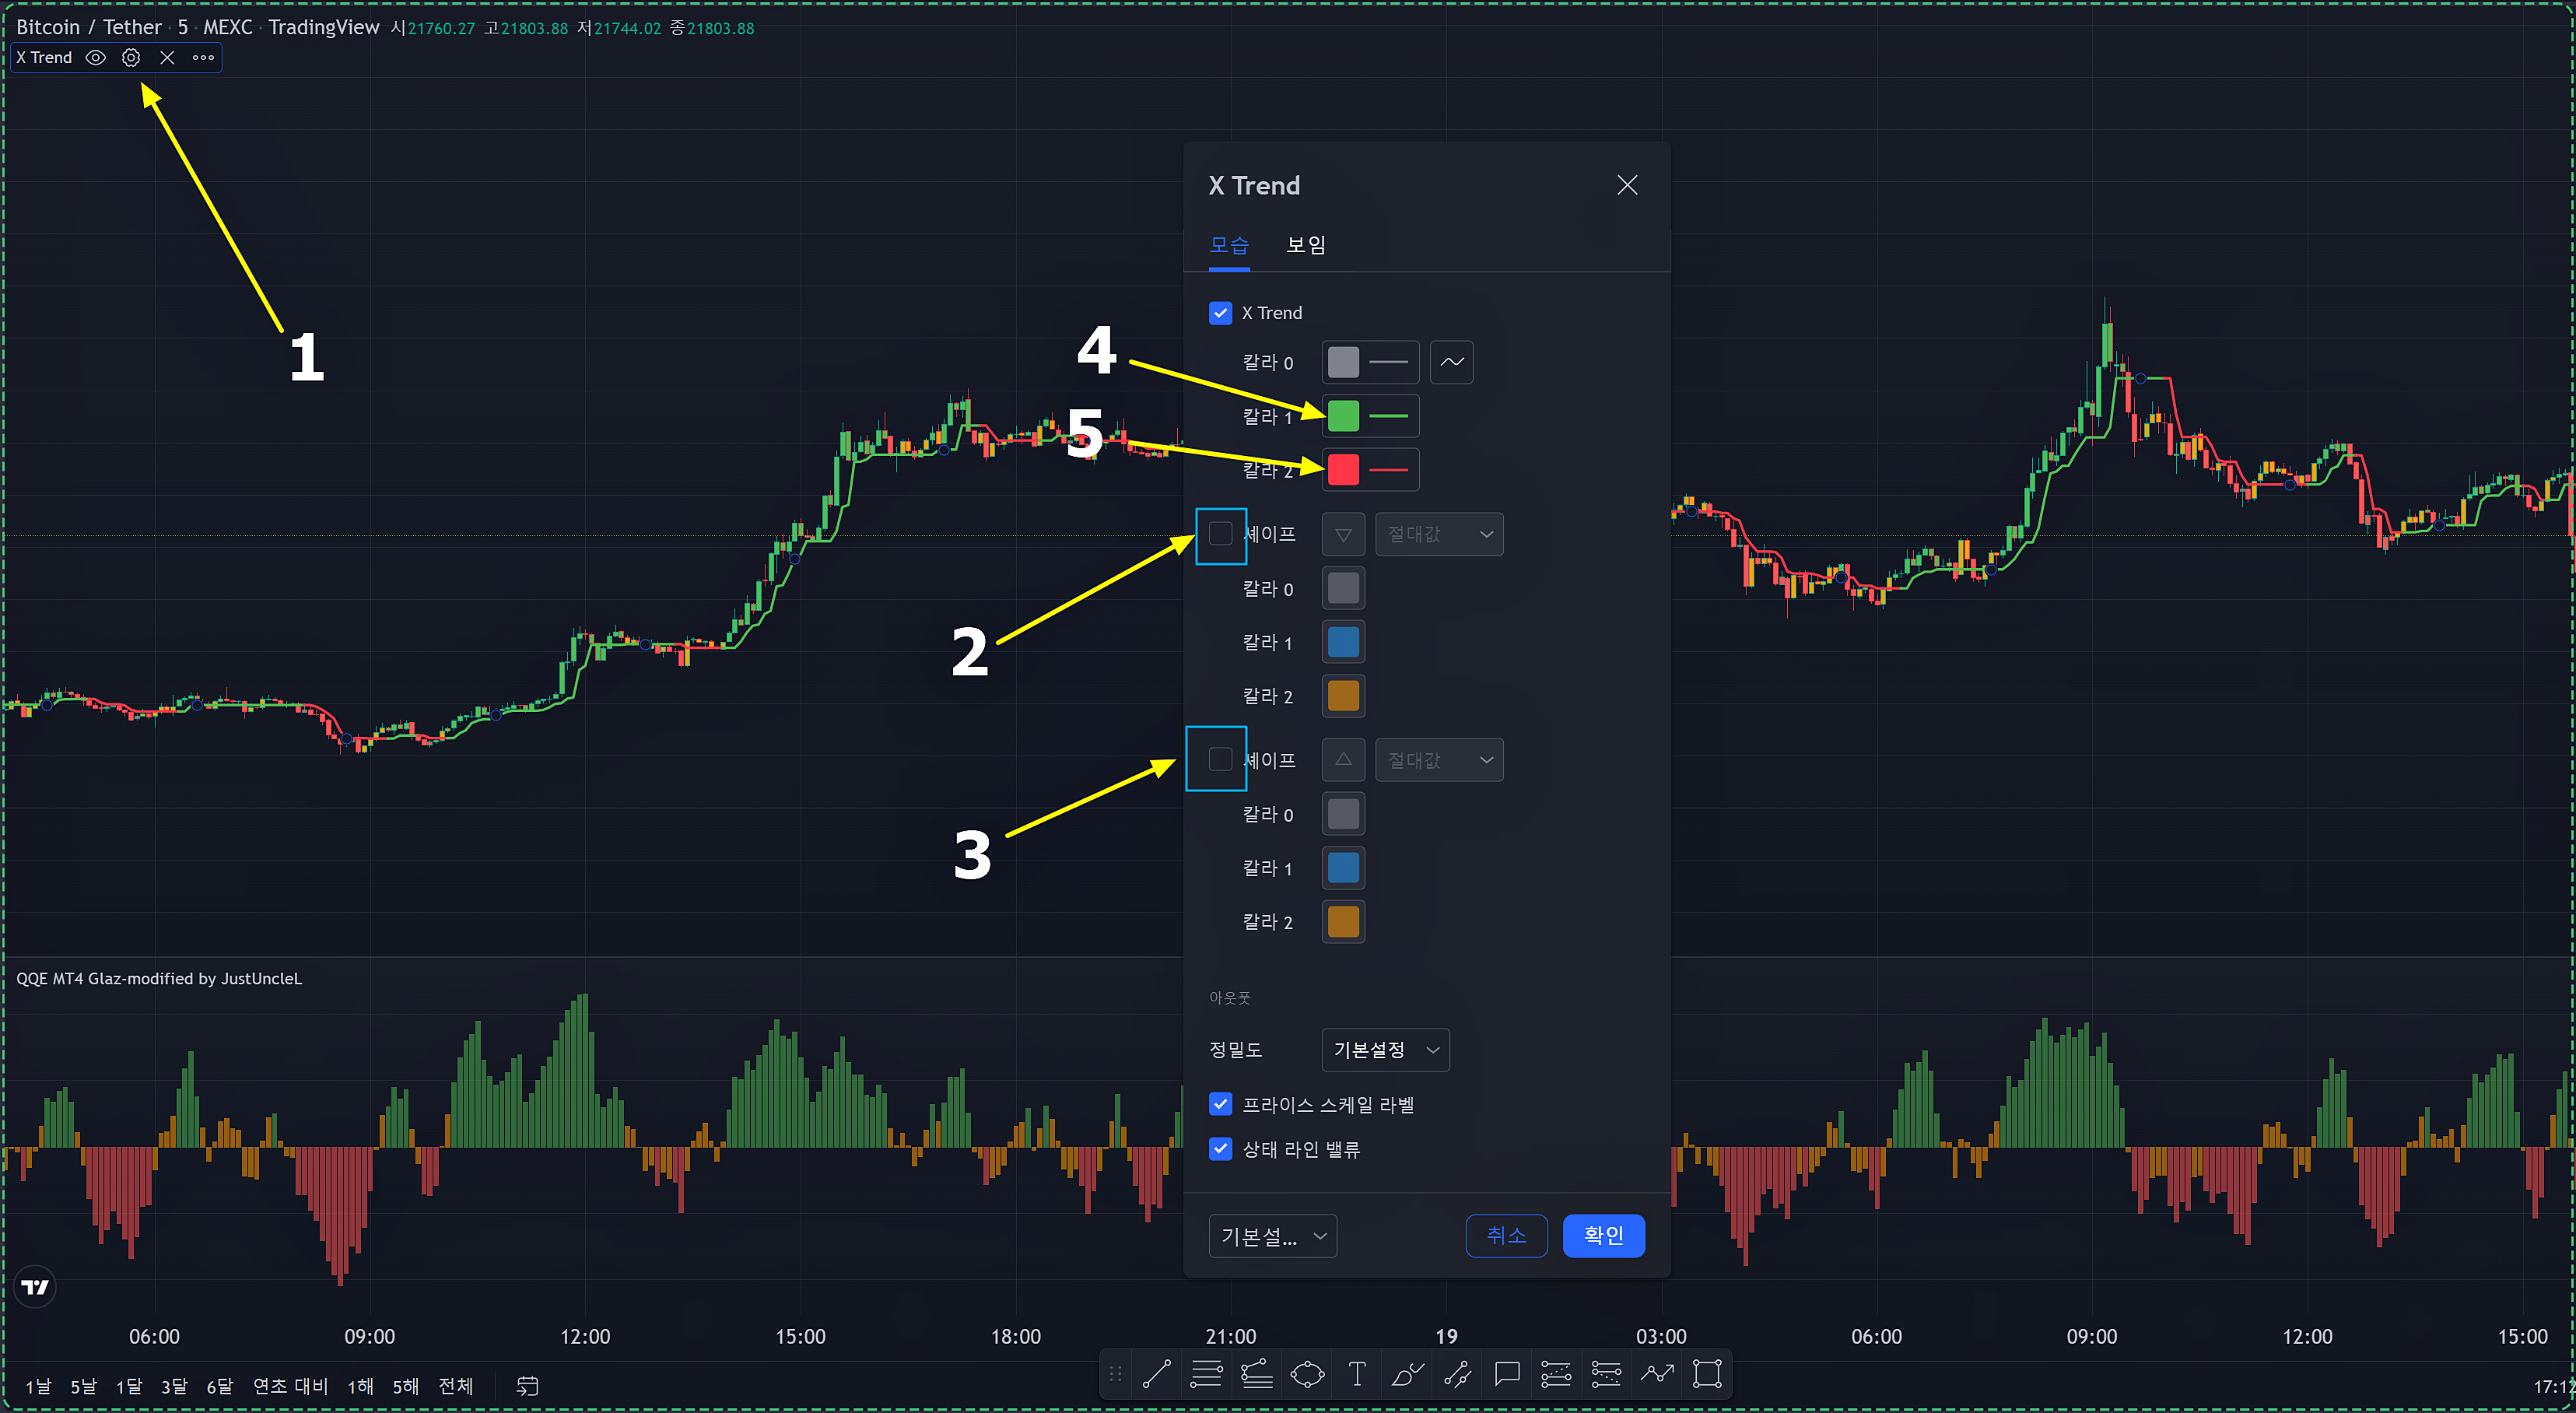Select the 5해 time range
This screenshot has height=1413, width=2576.
tap(405, 1386)
